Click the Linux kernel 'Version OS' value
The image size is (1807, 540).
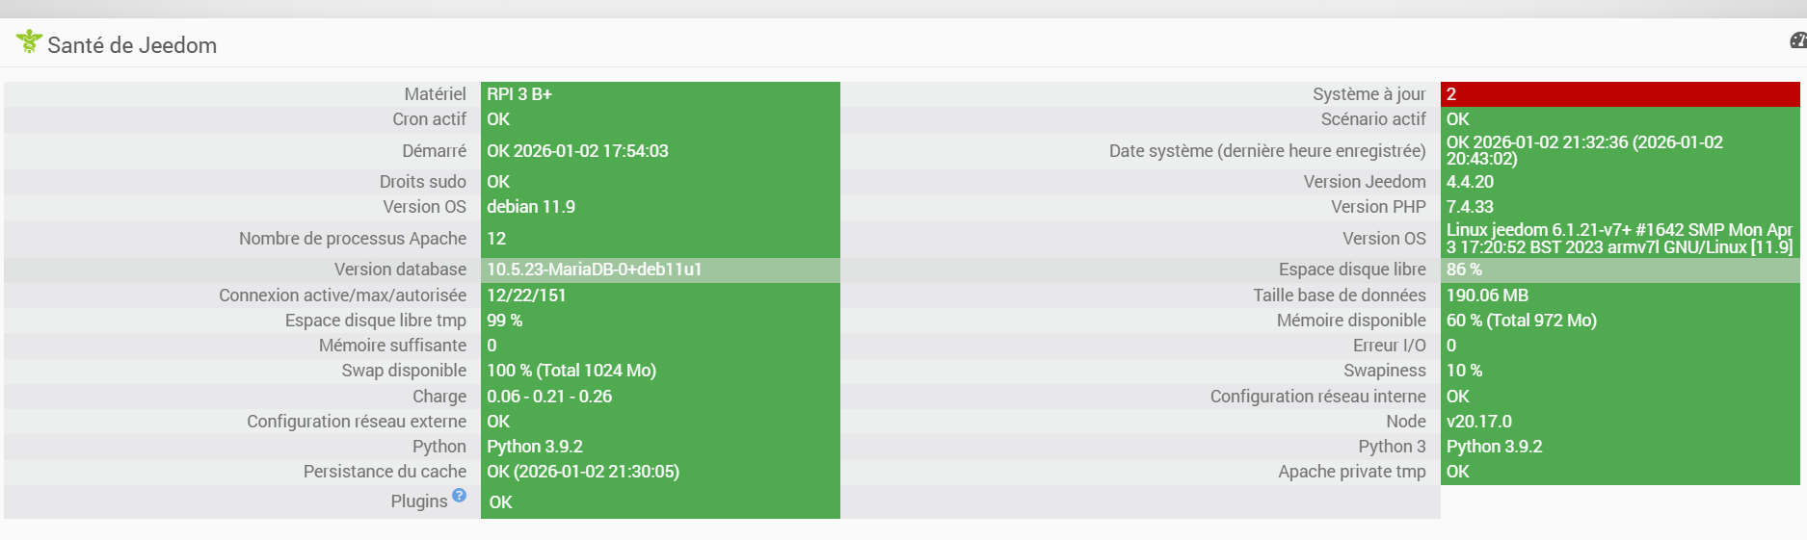(x=1618, y=239)
